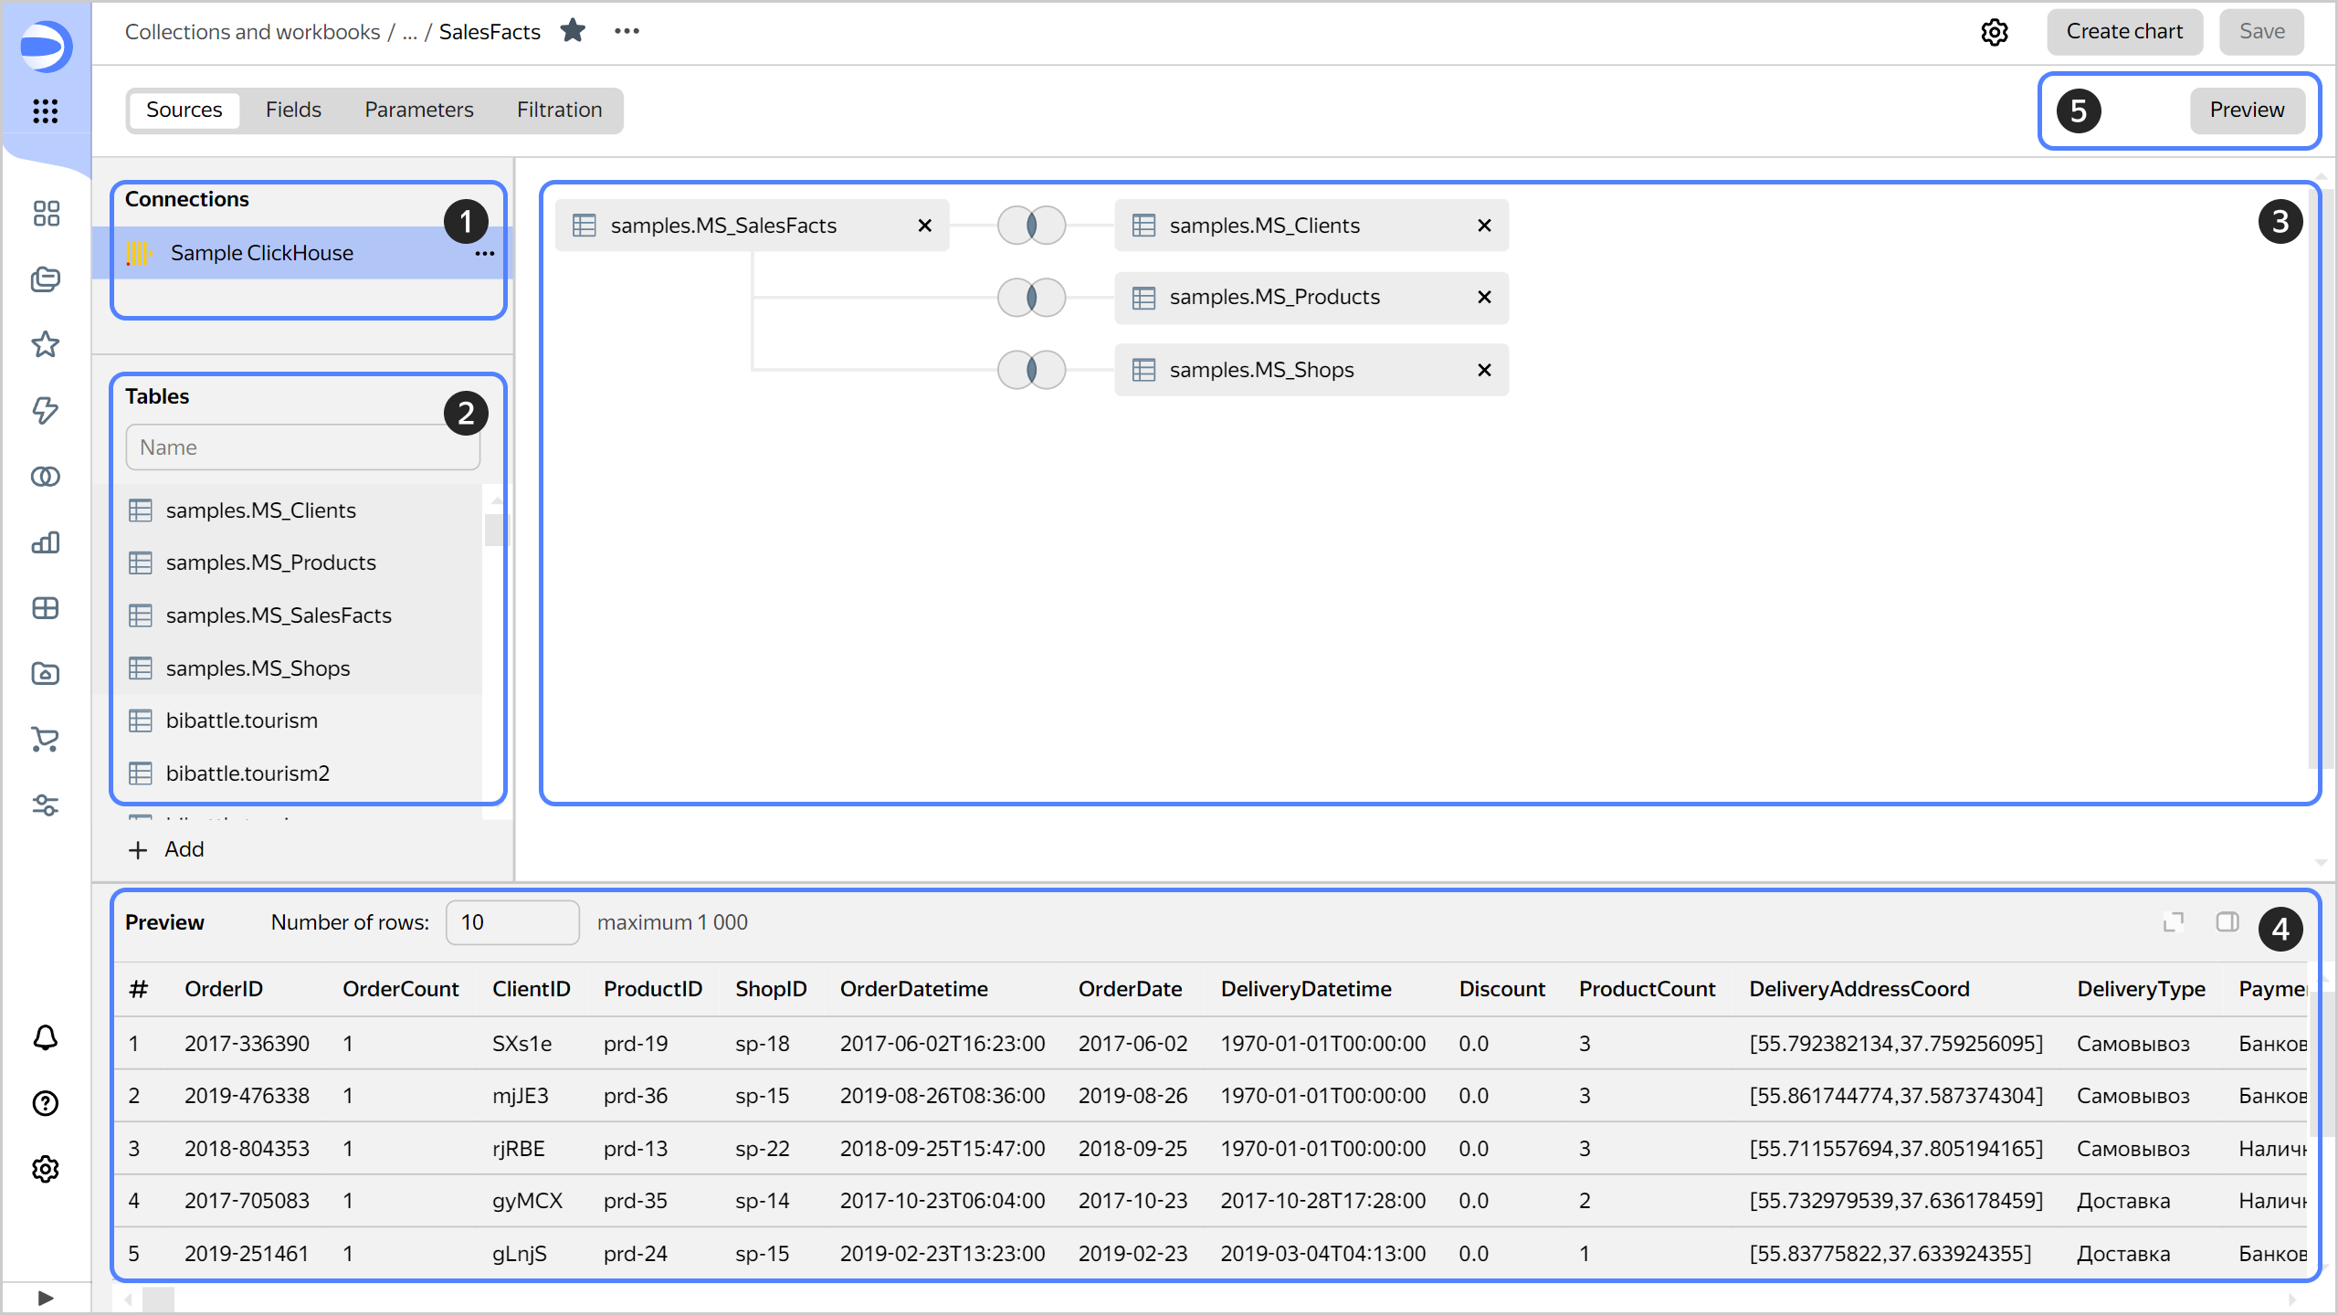
Task: Open the help question-mark icon
Action: pos(46,1103)
